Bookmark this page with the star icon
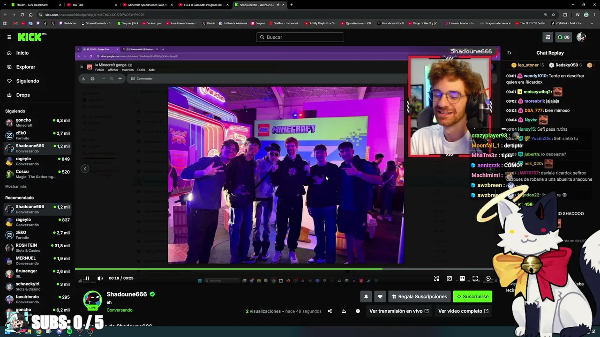This screenshot has width=600, height=337. click(x=553, y=15)
